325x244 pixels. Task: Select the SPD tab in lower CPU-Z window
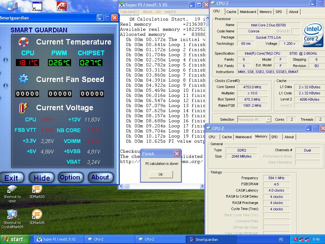[274, 137]
